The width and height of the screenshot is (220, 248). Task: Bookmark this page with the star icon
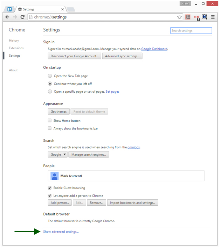pyautogui.click(x=179, y=17)
